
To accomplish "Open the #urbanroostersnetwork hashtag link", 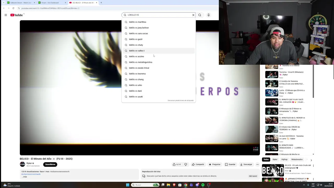I will tap(31, 174).
